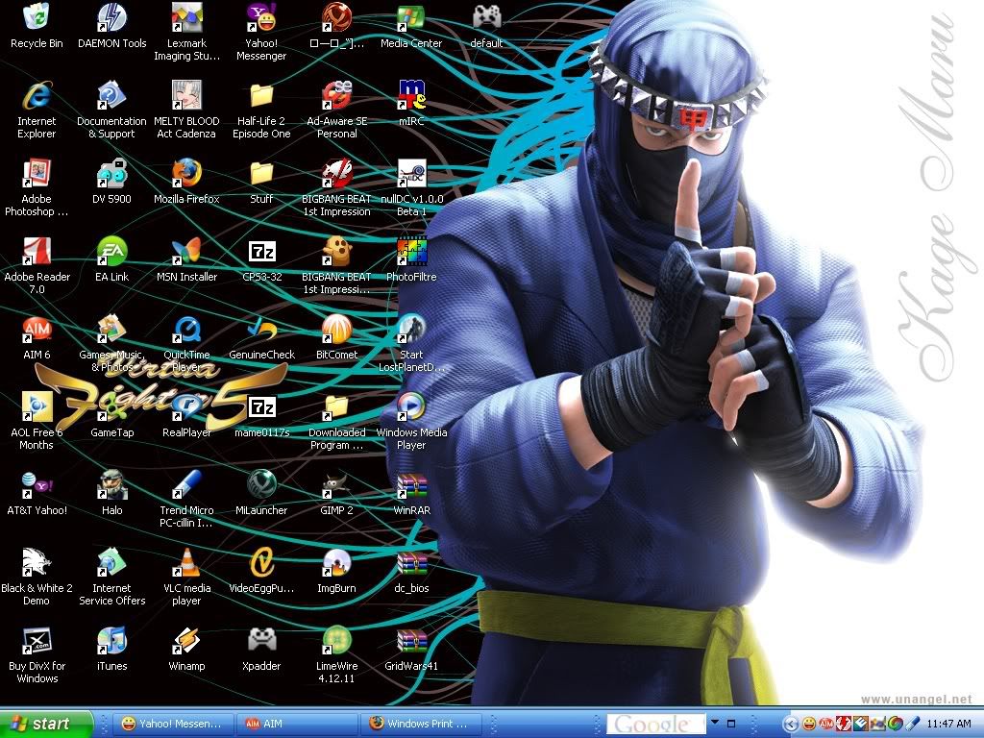Viewport: 984px width, 738px height.
Task: Launch the EA Link shortcut
Action: [x=111, y=251]
